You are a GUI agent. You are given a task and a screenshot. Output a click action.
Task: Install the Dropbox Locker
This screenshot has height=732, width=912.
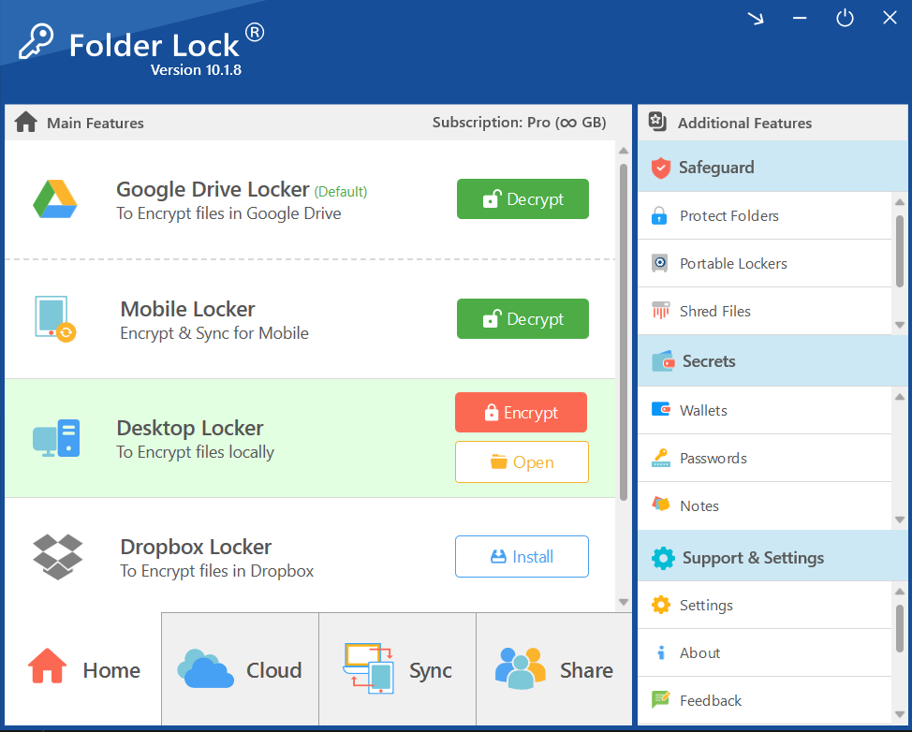[522, 556]
